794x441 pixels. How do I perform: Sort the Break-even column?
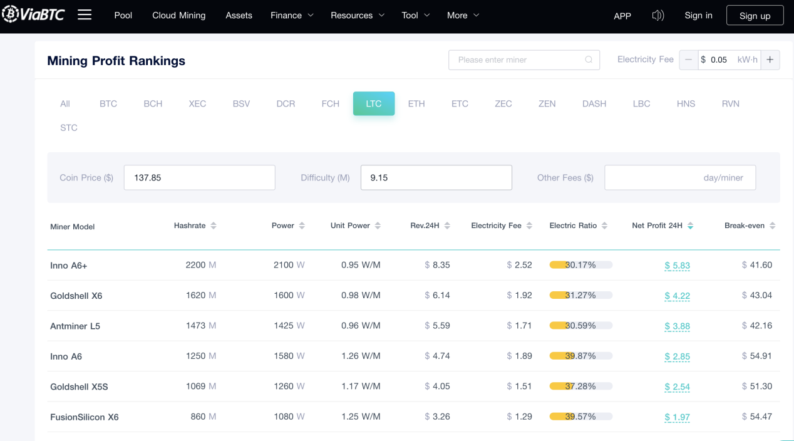tap(773, 225)
